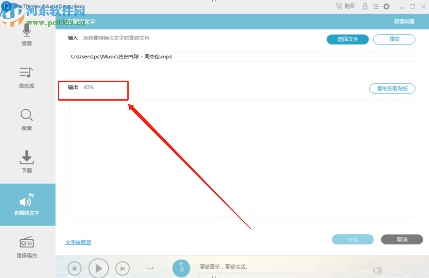Screen dimensions: 429x278
Task: Copy output using 复制到剪贴板 button
Action: pyautogui.click(x=392, y=88)
